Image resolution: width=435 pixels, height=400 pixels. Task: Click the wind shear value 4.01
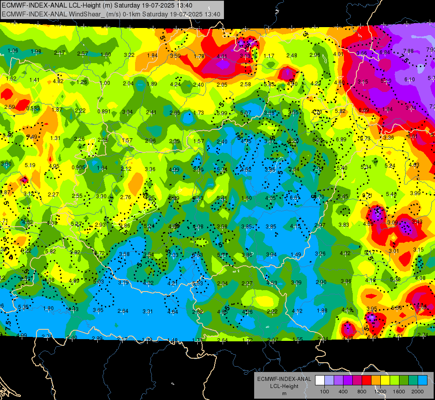click(339, 54)
